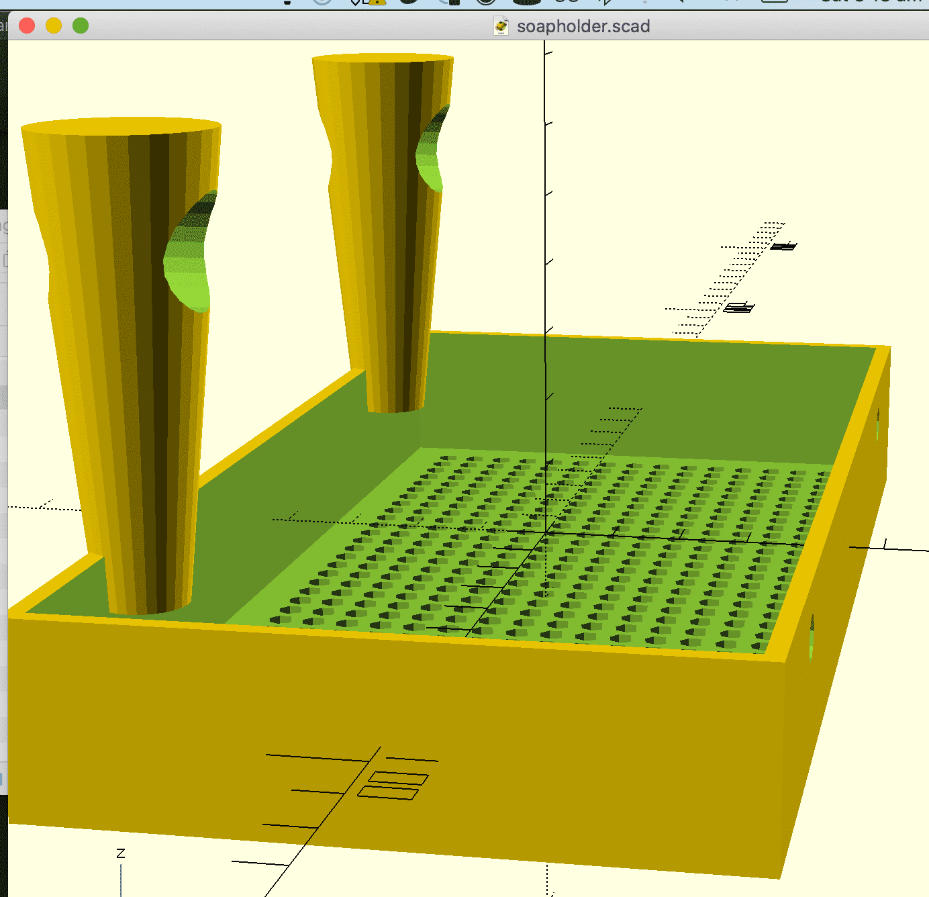Zoom the window with the green button
Viewport: 929px width, 897px height.
[x=81, y=26]
